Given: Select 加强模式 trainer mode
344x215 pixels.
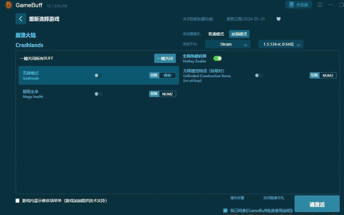Looking at the screenshot, I should pyautogui.click(x=239, y=34).
